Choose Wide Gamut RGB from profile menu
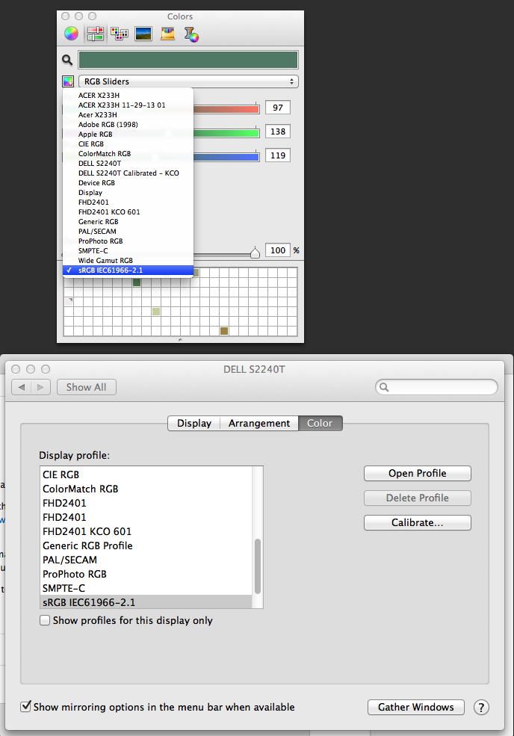 click(128, 261)
